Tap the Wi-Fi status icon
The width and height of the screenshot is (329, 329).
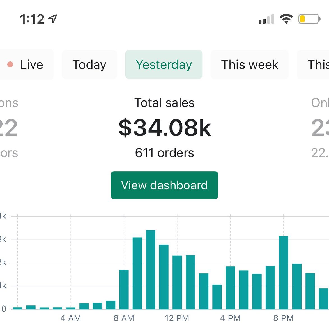pyautogui.click(x=286, y=19)
